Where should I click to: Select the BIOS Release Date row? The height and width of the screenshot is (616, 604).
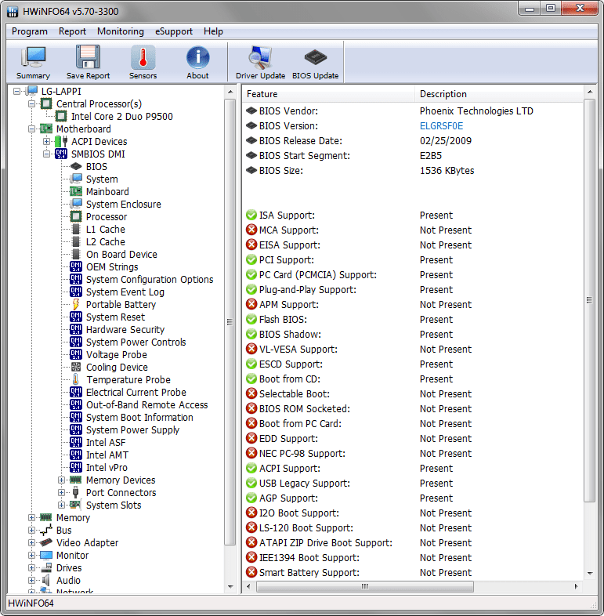[412, 140]
